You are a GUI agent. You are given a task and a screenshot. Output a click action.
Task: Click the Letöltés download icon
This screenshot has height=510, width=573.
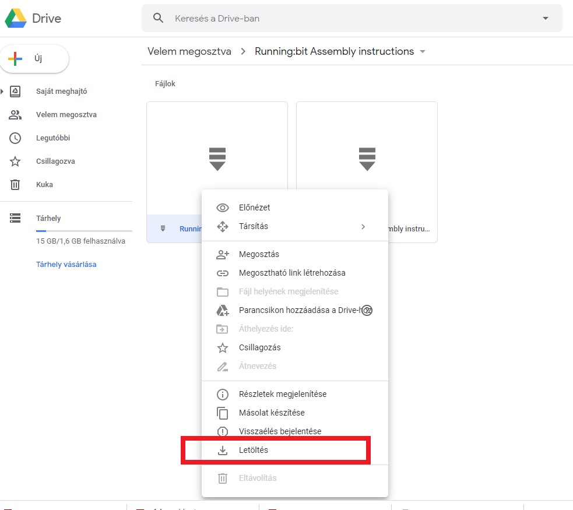[222, 451]
